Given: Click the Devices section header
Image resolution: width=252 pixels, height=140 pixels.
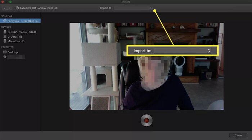Looking at the screenshot, I should click(x=6, y=27).
